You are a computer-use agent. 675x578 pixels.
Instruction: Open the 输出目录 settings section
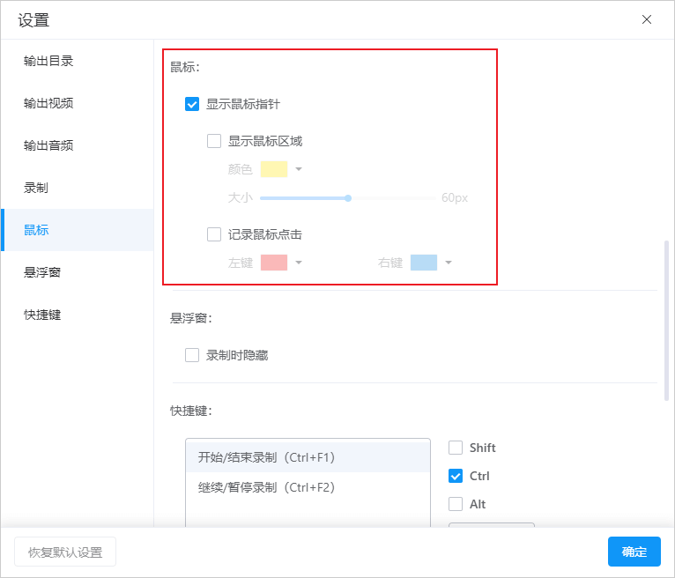pos(78,61)
